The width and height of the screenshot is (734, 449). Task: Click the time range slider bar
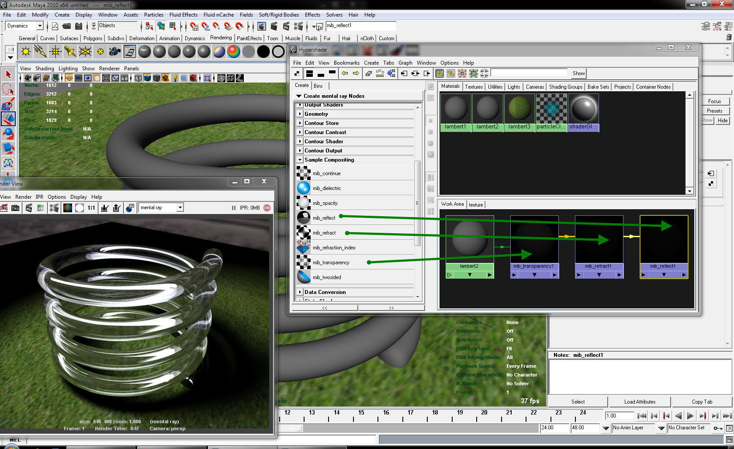tap(409, 428)
